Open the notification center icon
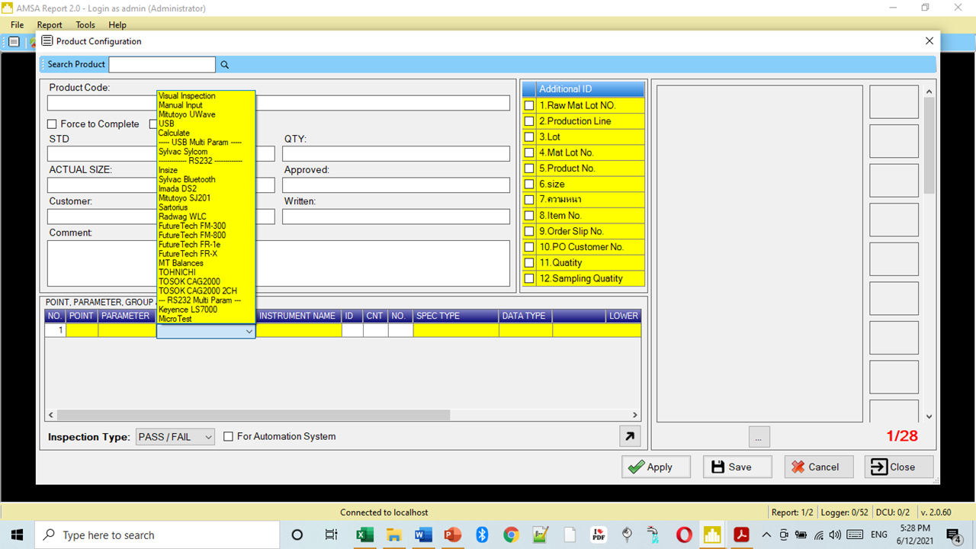976x549 pixels. (953, 535)
